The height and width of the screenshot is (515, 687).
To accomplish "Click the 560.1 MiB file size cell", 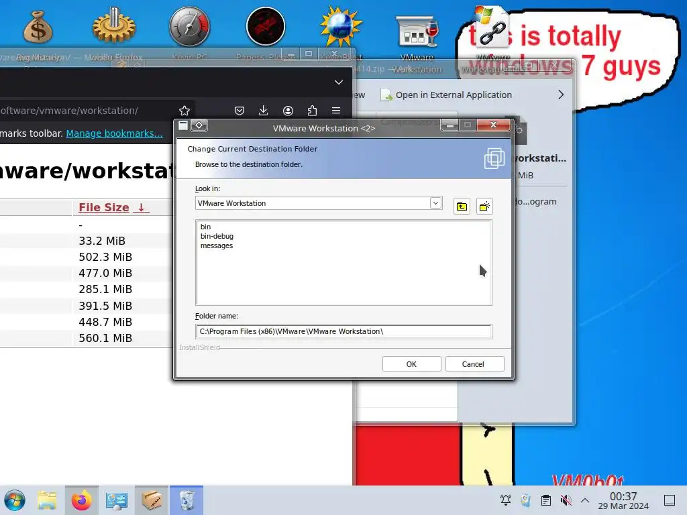I will 105,338.
